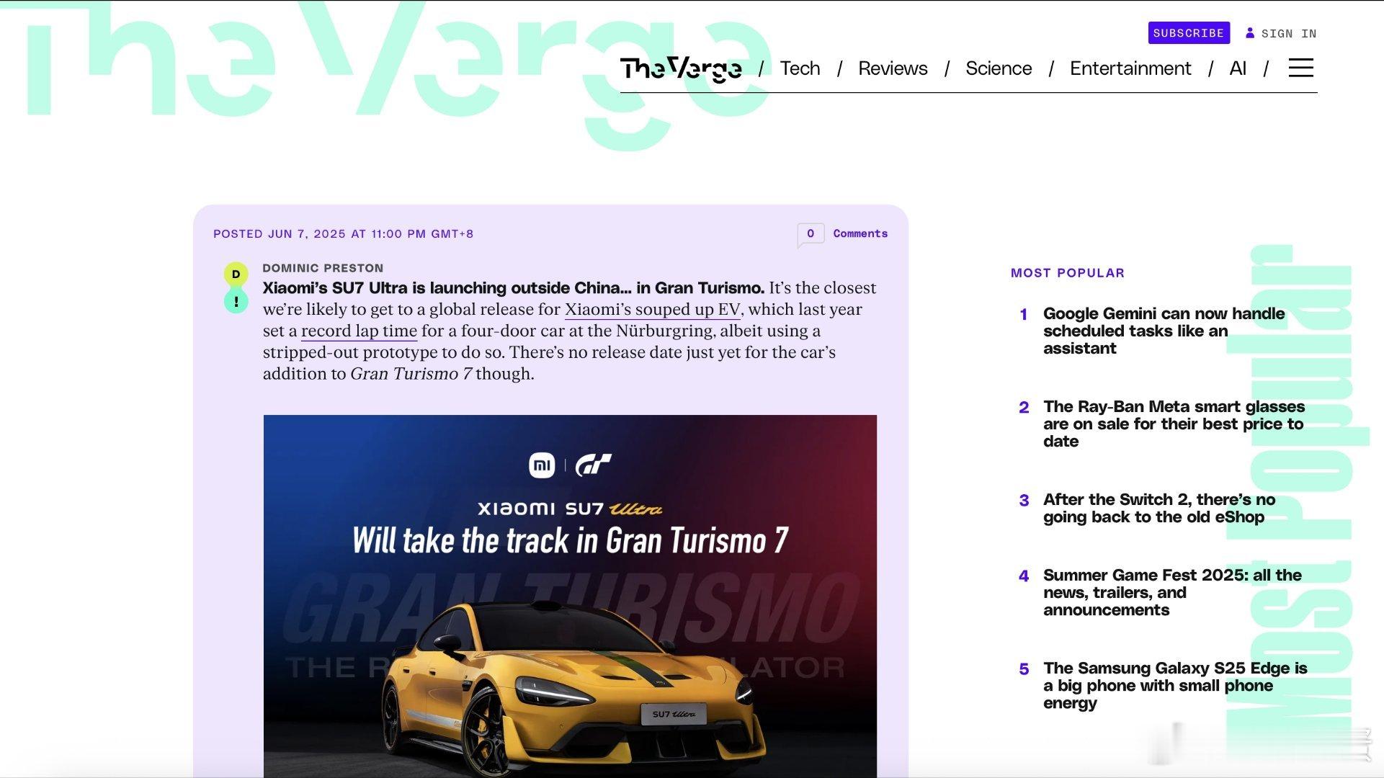The width and height of the screenshot is (1384, 778).
Task: Open the Reviews section
Action: click(893, 68)
